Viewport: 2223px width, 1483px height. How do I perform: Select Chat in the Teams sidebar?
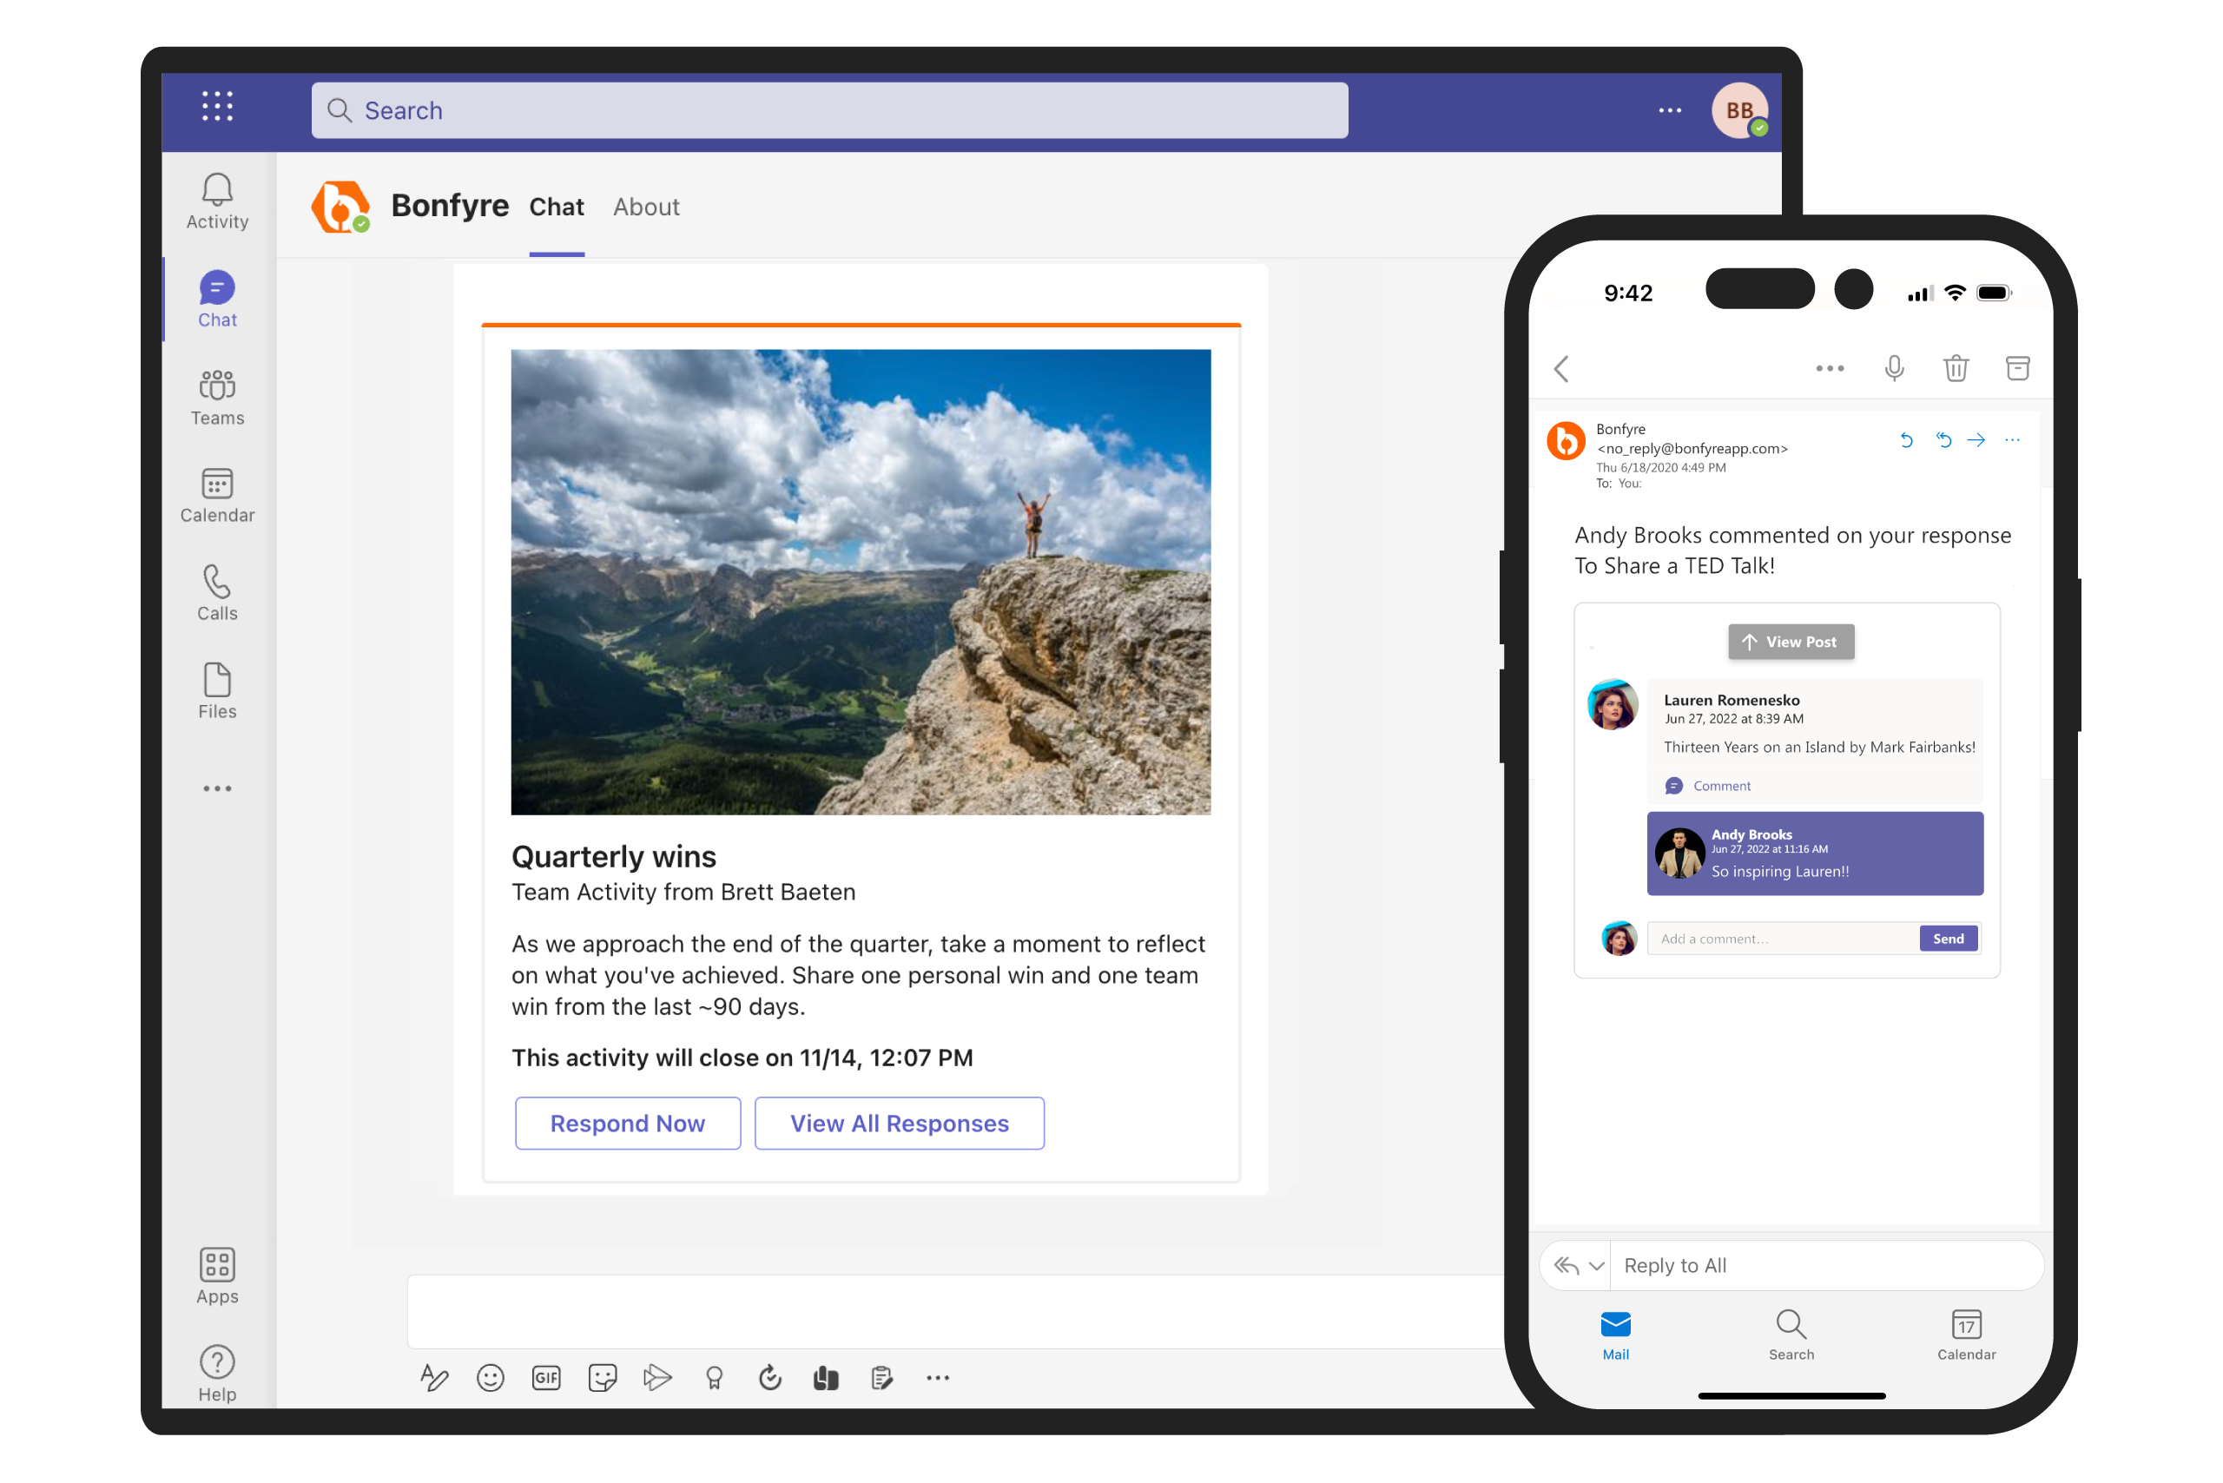pos(216,300)
